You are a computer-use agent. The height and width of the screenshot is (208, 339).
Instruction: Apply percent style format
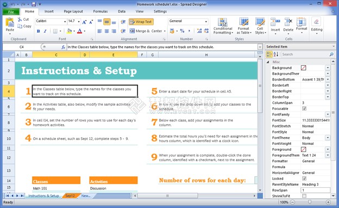point(182,31)
